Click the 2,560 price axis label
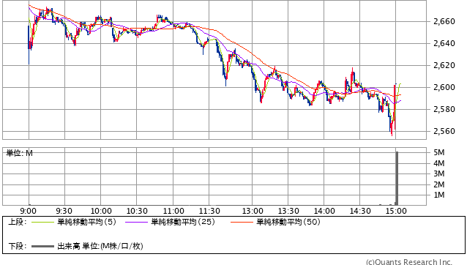 (x=444, y=131)
